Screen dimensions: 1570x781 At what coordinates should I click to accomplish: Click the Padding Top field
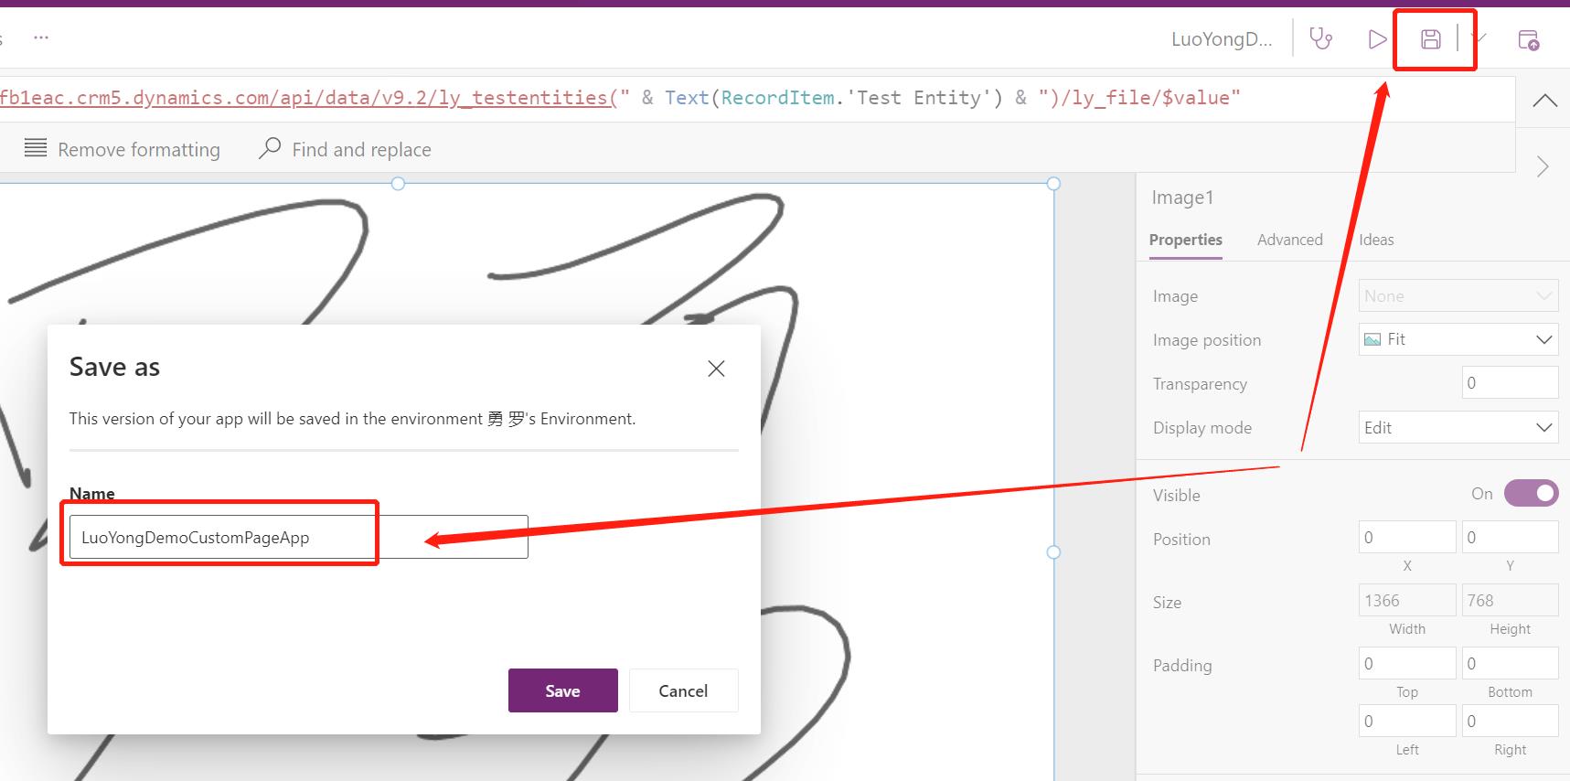tap(1406, 663)
